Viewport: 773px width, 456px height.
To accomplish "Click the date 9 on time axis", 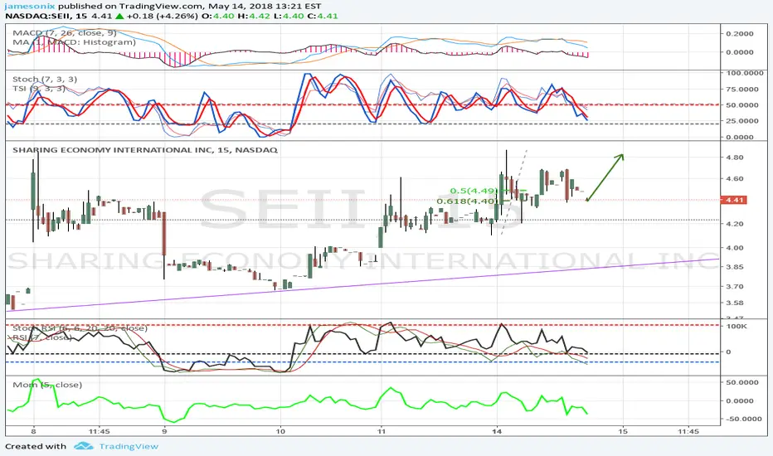I will click(165, 431).
